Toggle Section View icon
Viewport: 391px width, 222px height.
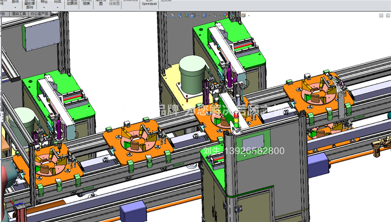[186, 16]
